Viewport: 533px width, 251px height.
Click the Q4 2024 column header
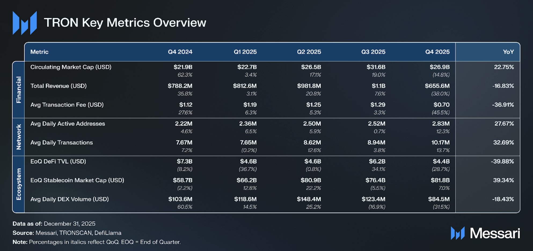(180, 52)
